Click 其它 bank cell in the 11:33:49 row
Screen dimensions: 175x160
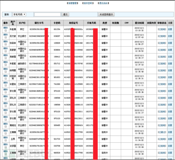coord(22,146)
